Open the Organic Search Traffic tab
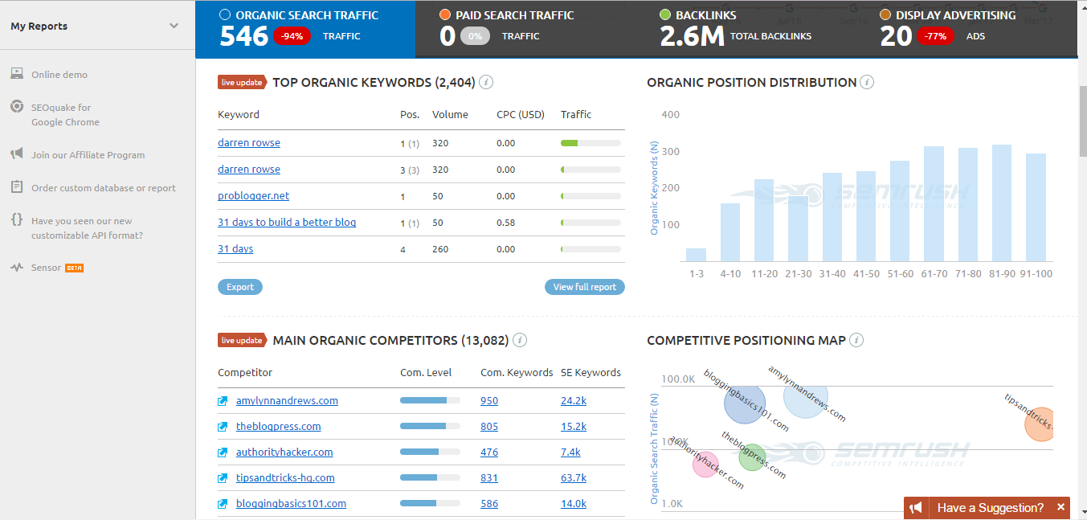The width and height of the screenshot is (1087, 520). [x=305, y=29]
